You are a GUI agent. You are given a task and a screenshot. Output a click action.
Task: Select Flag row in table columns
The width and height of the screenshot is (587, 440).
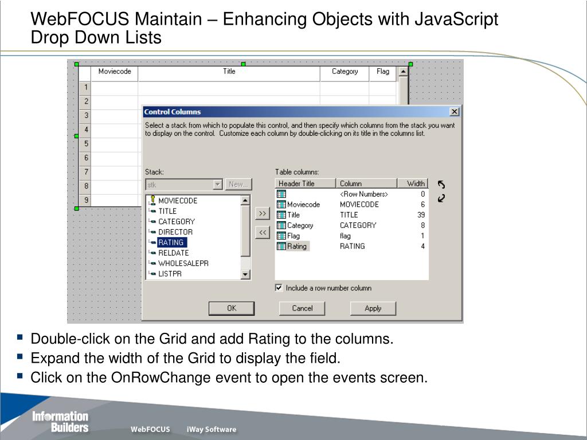click(351, 235)
